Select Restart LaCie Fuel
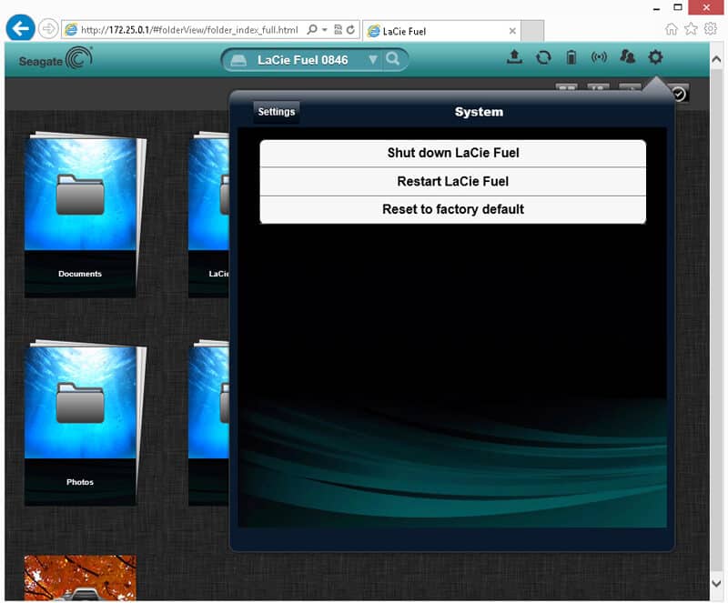 pyautogui.click(x=452, y=182)
